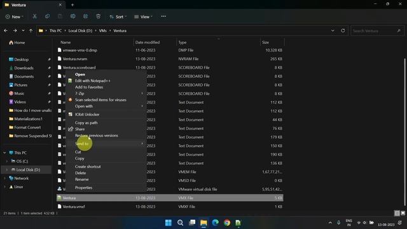Viewport: 407px width, 229px height.
Task: Refresh the Ventura folder view
Action: (x=343, y=31)
